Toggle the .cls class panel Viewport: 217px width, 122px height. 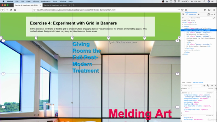click(x=212, y=86)
